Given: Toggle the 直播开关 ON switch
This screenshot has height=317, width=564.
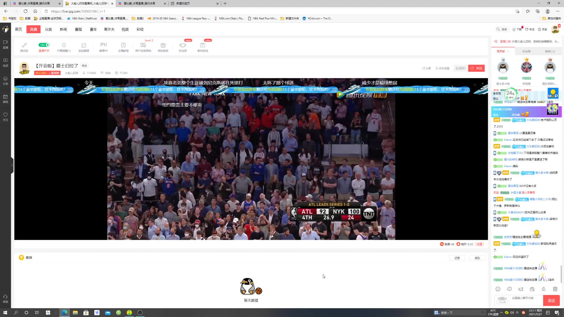Looking at the screenshot, I should coord(44,45).
